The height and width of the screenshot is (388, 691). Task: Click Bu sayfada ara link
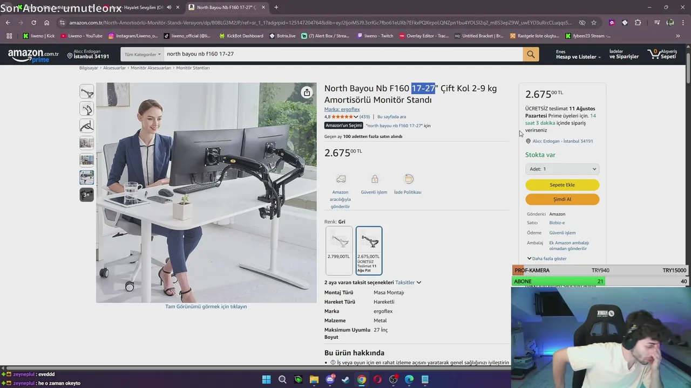(391, 117)
